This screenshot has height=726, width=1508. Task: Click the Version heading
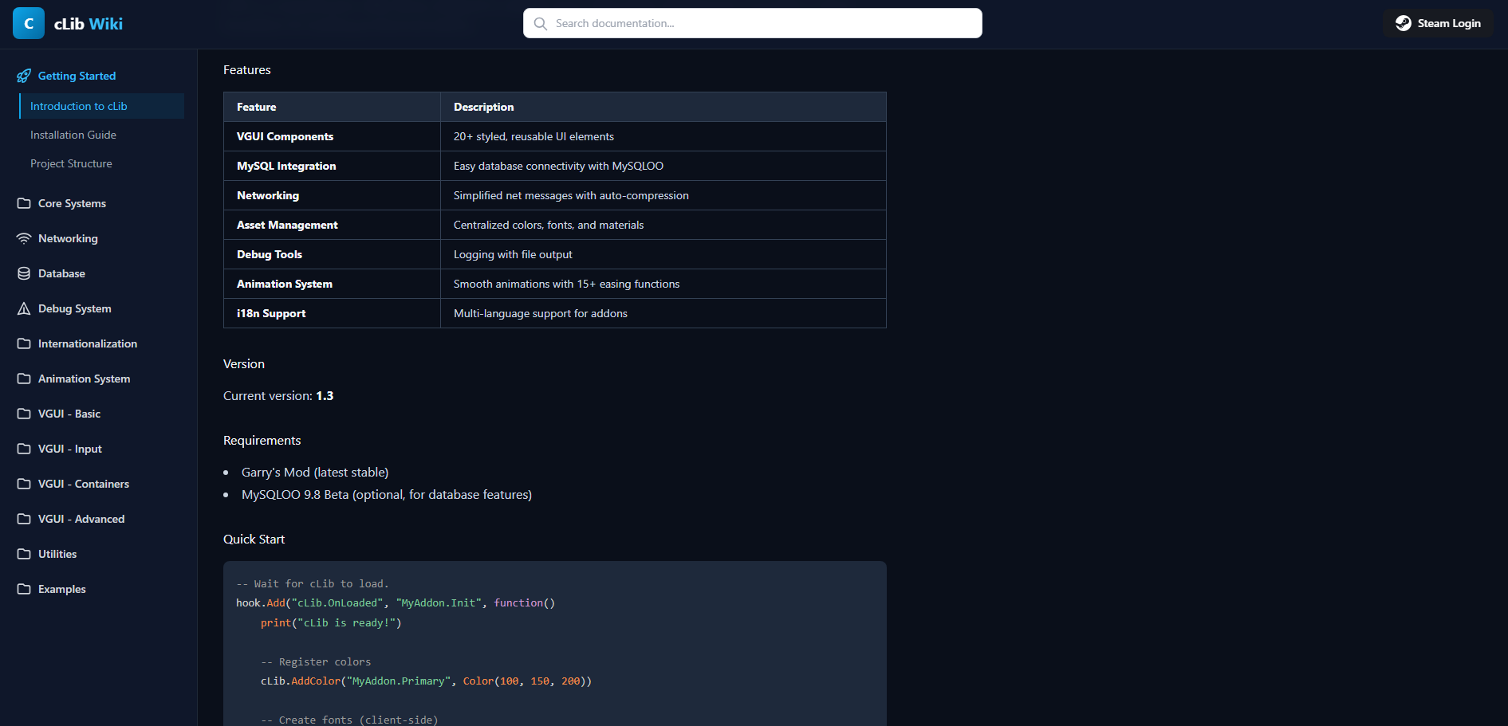[x=244, y=364]
